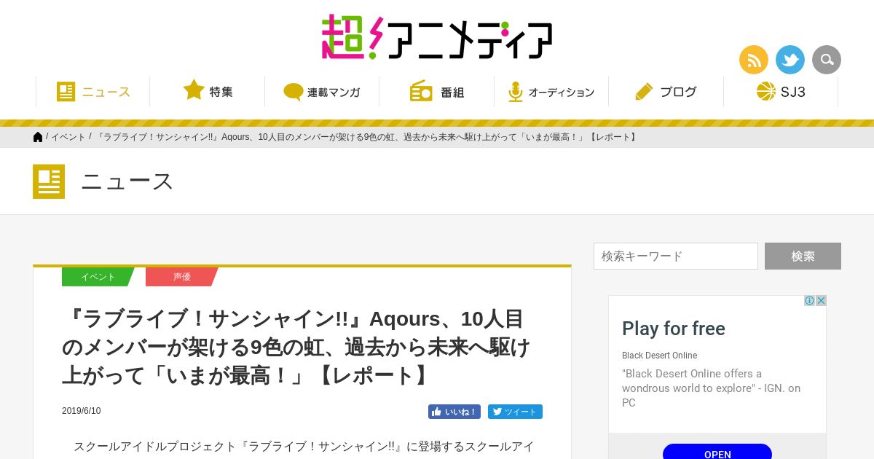The height and width of the screenshot is (459, 874).
Task: Open the ニュース menu item
Action: [x=93, y=92]
